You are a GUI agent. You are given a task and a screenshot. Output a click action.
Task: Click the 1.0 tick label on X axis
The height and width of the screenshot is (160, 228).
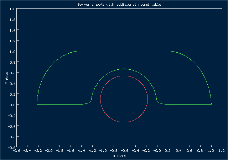(211, 151)
